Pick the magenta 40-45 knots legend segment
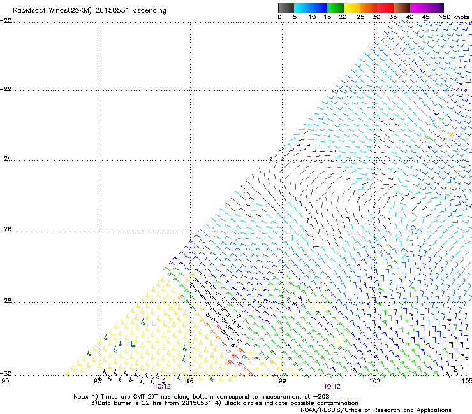 coord(418,8)
